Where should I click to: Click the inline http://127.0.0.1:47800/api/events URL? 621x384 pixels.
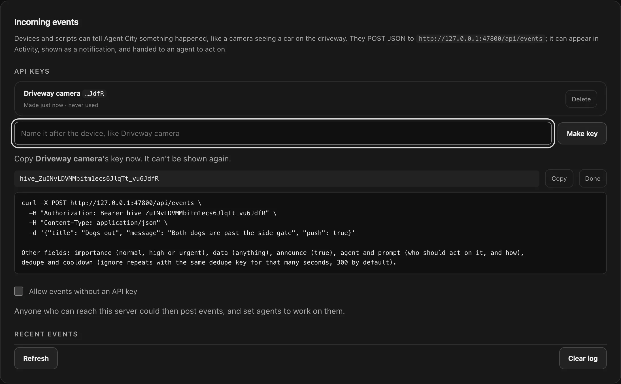(480, 39)
